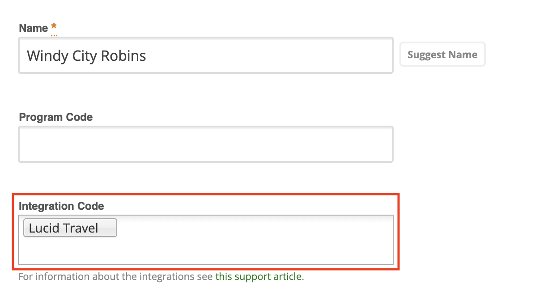Viewport: 552px width, 305px height.
Task: Click the Program Code label
Action: coord(56,117)
